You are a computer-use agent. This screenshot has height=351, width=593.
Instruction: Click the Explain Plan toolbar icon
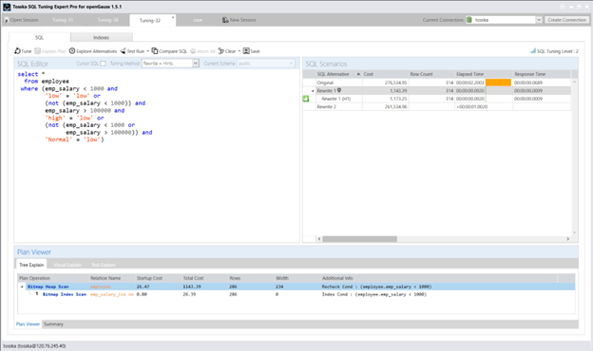(x=37, y=51)
